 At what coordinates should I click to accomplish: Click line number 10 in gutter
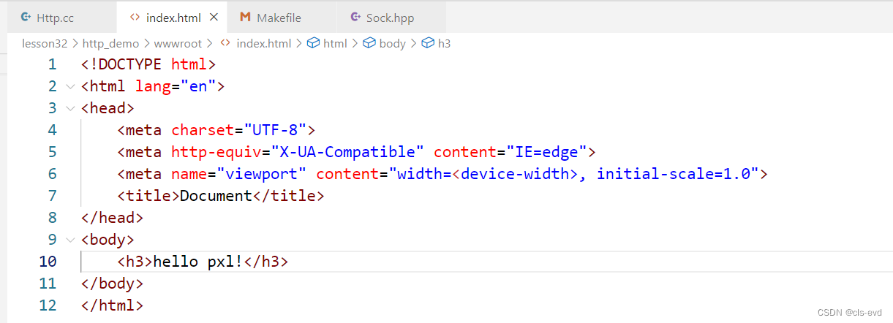coord(48,261)
